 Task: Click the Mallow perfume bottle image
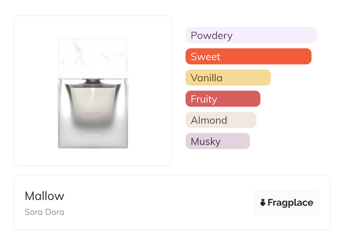(x=93, y=93)
